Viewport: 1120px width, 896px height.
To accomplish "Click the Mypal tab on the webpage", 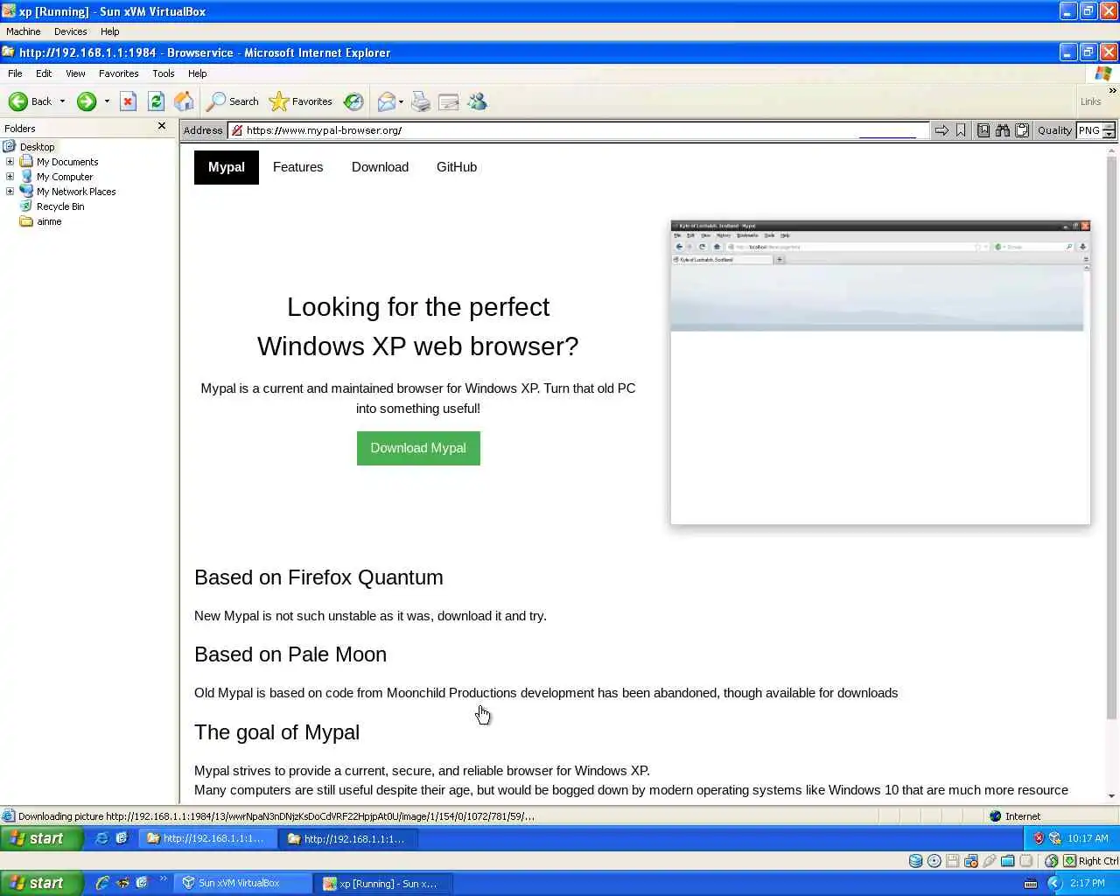I will [x=227, y=167].
